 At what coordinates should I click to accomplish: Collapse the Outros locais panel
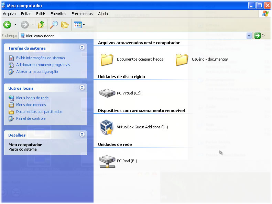[82, 87]
